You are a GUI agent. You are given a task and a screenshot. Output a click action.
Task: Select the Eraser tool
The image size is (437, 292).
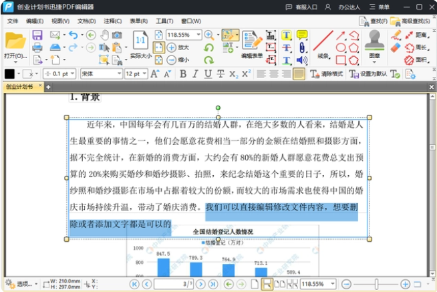[x=396, y=47]
